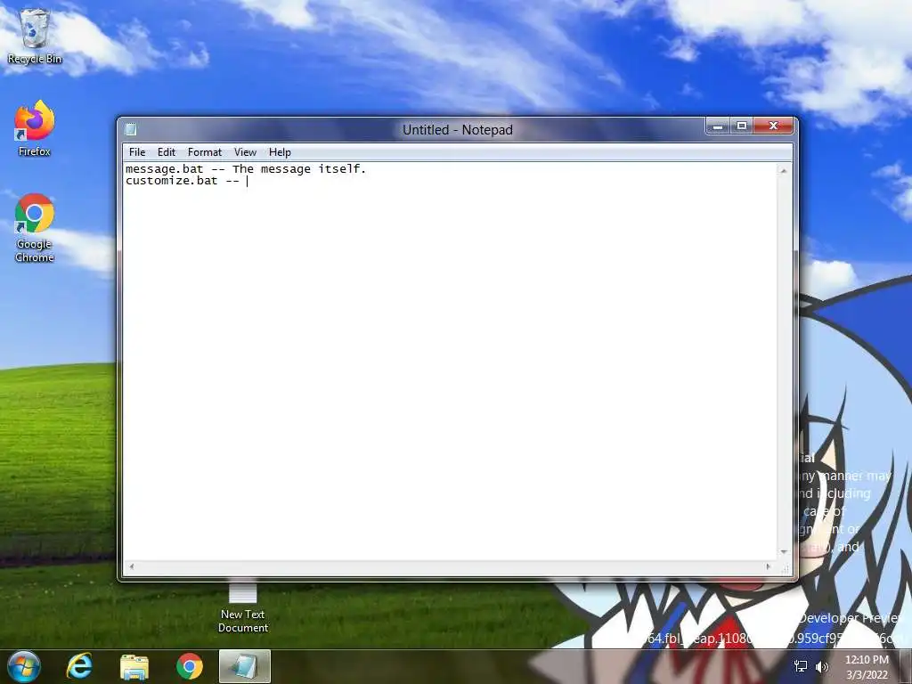This screenshot has height=684, width=912.
Task: Place cursor in "message.bat" text line
Action: tap(246, 168)
